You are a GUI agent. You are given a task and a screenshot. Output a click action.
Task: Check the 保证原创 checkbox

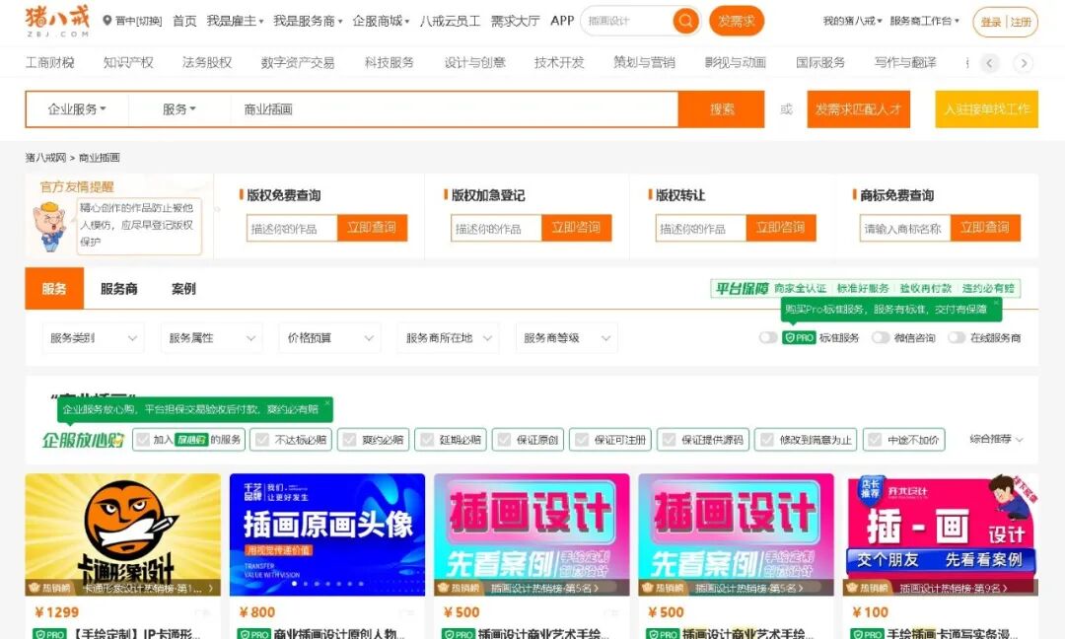(504, 440)
